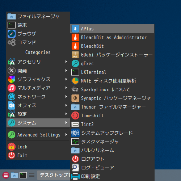Click the Lock padlock icon

coord(12,147)
